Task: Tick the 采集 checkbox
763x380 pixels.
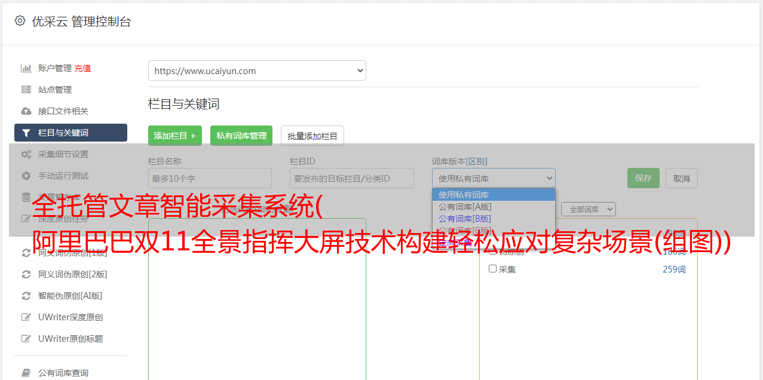Action: [x=493, y=269]
